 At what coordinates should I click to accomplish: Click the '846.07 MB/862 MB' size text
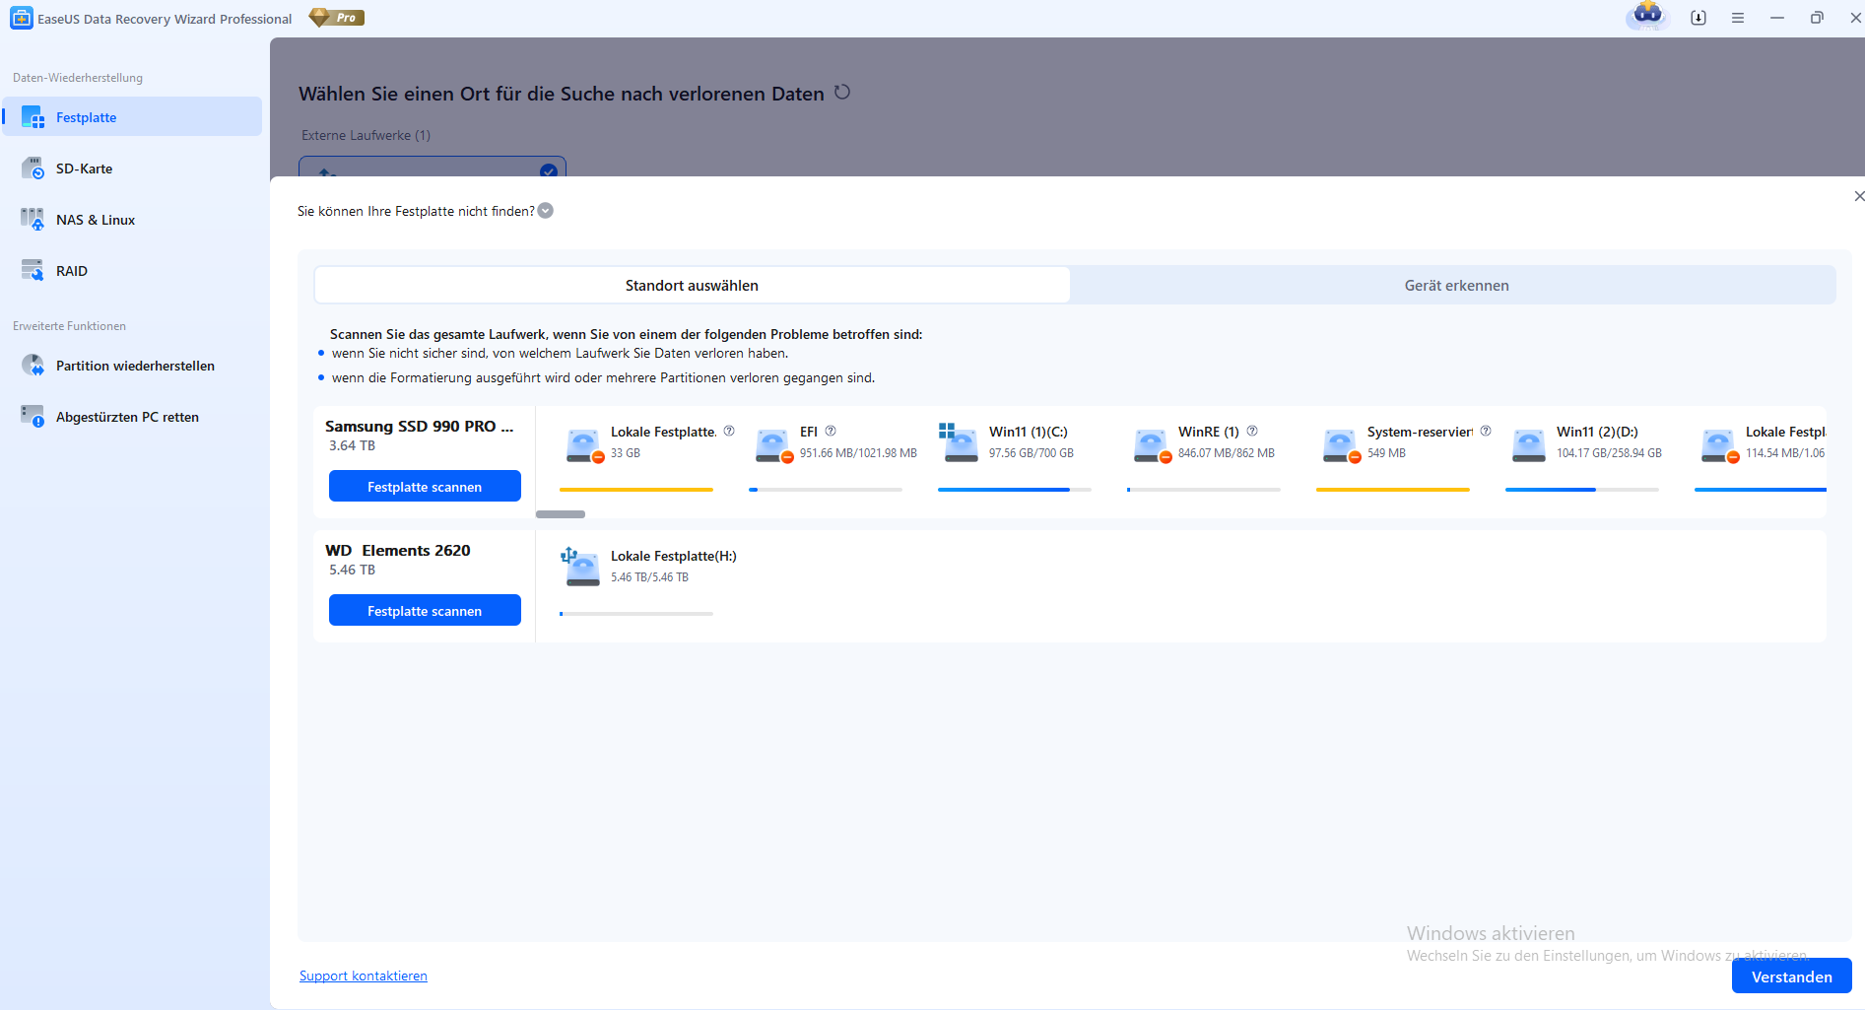pos(1227,453)
